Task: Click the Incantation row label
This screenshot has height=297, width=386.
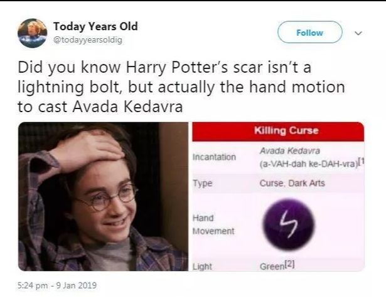Action: pyautogui.click(x=214, y=157)
